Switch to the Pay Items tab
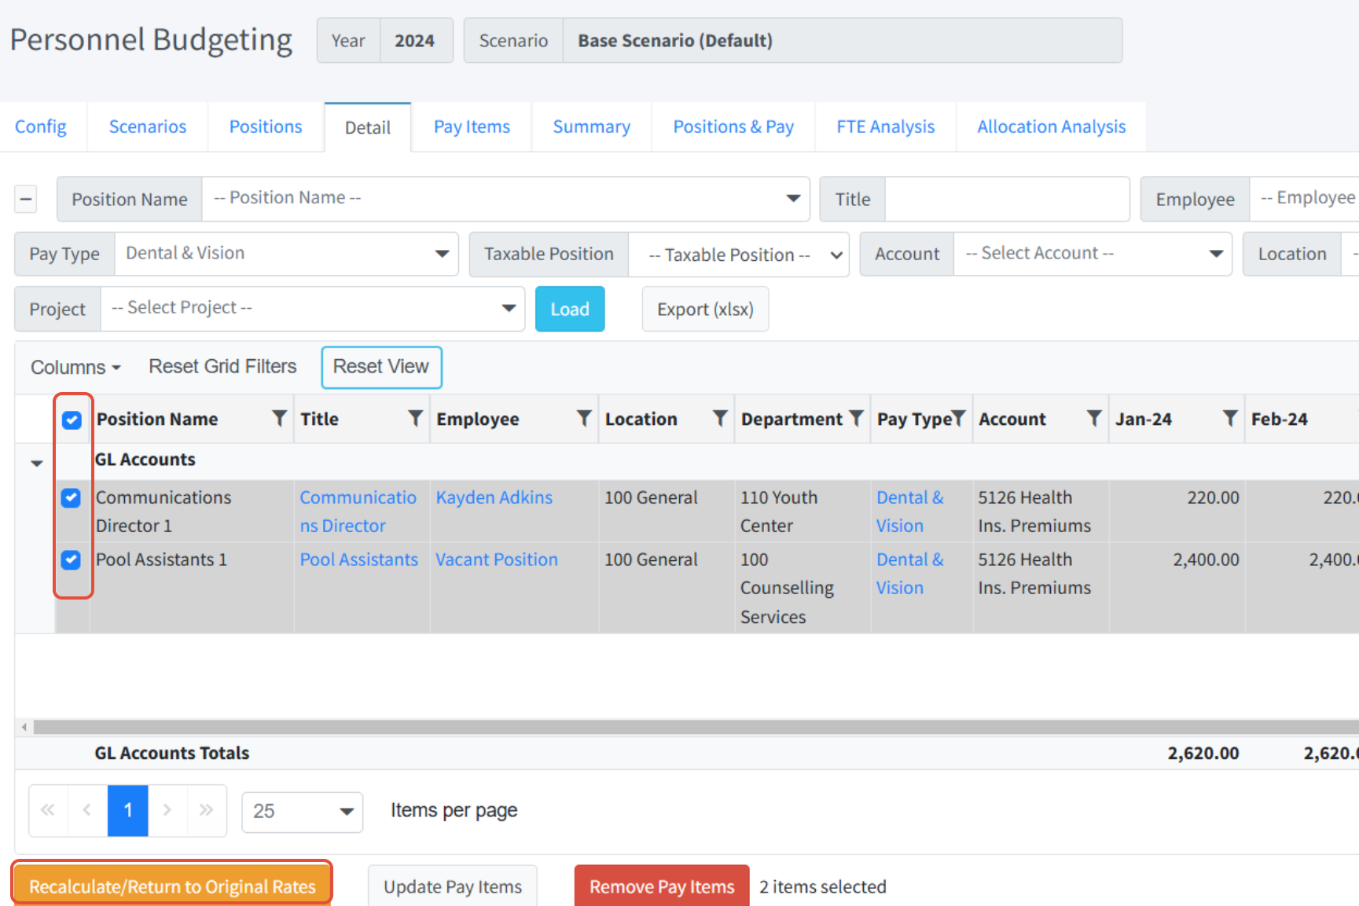Viewport: 1359px width, 906px height. click(x=472, y=127)
